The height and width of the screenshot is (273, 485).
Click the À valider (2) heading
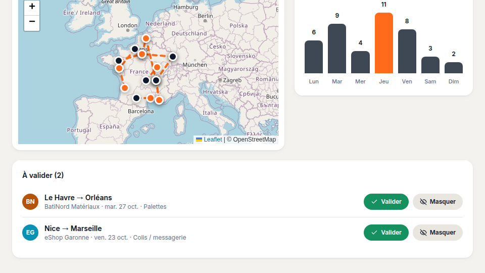[43, 175]
